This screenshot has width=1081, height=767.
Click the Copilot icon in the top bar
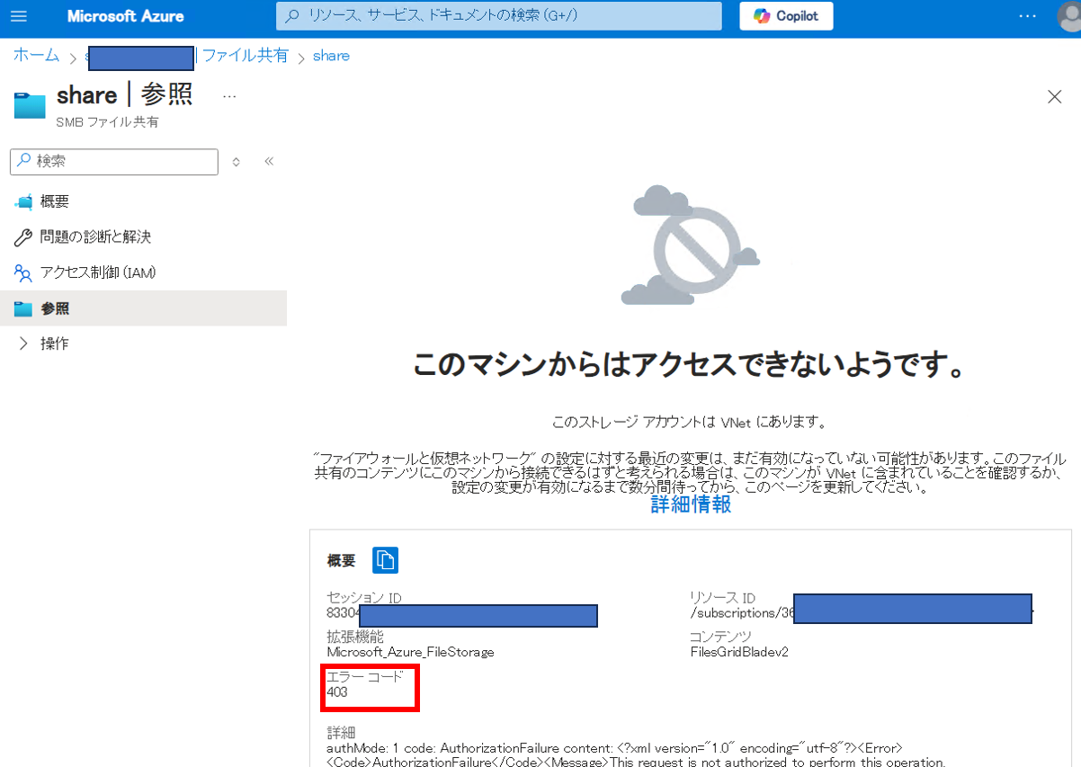pyautogui.click(x=785, y=15)
